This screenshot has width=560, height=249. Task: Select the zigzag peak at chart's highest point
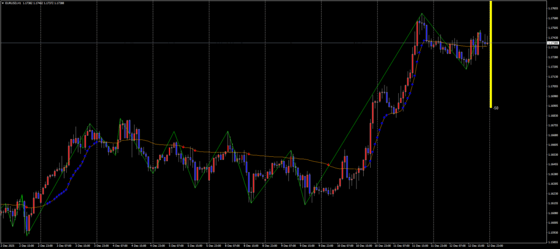422,14
